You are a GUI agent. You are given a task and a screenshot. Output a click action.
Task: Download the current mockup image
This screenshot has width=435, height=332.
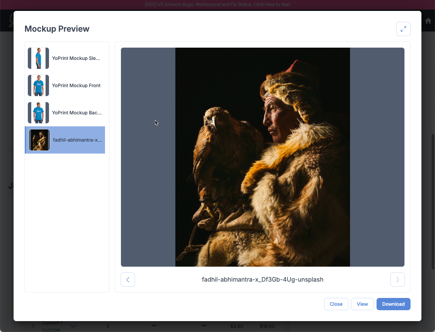pos(393,304)
